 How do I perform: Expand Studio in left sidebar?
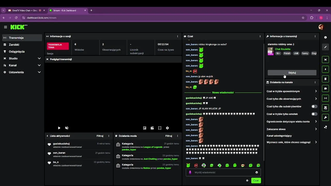click(x=22, y=58)
